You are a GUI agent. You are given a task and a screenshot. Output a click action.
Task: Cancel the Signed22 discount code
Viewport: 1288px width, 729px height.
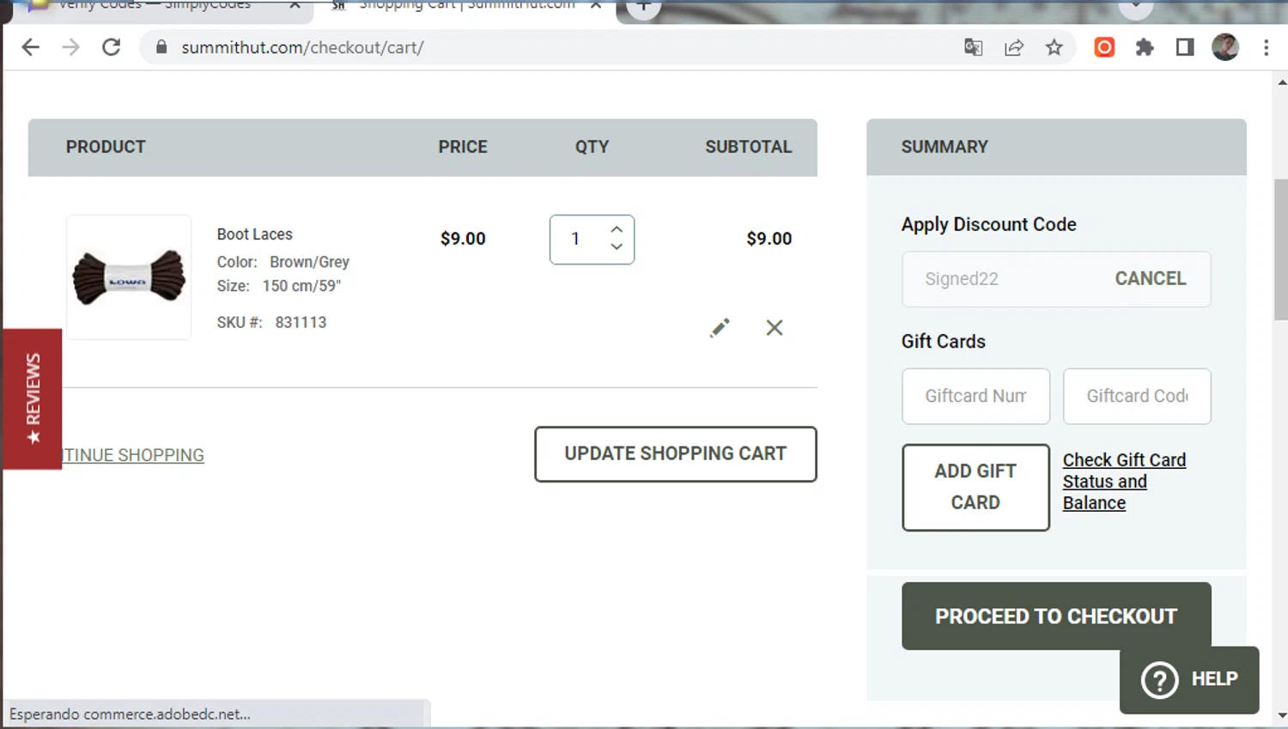click(x=1150, y=279)
